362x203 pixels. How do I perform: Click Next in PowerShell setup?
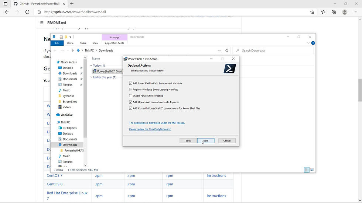pos(206,141)
